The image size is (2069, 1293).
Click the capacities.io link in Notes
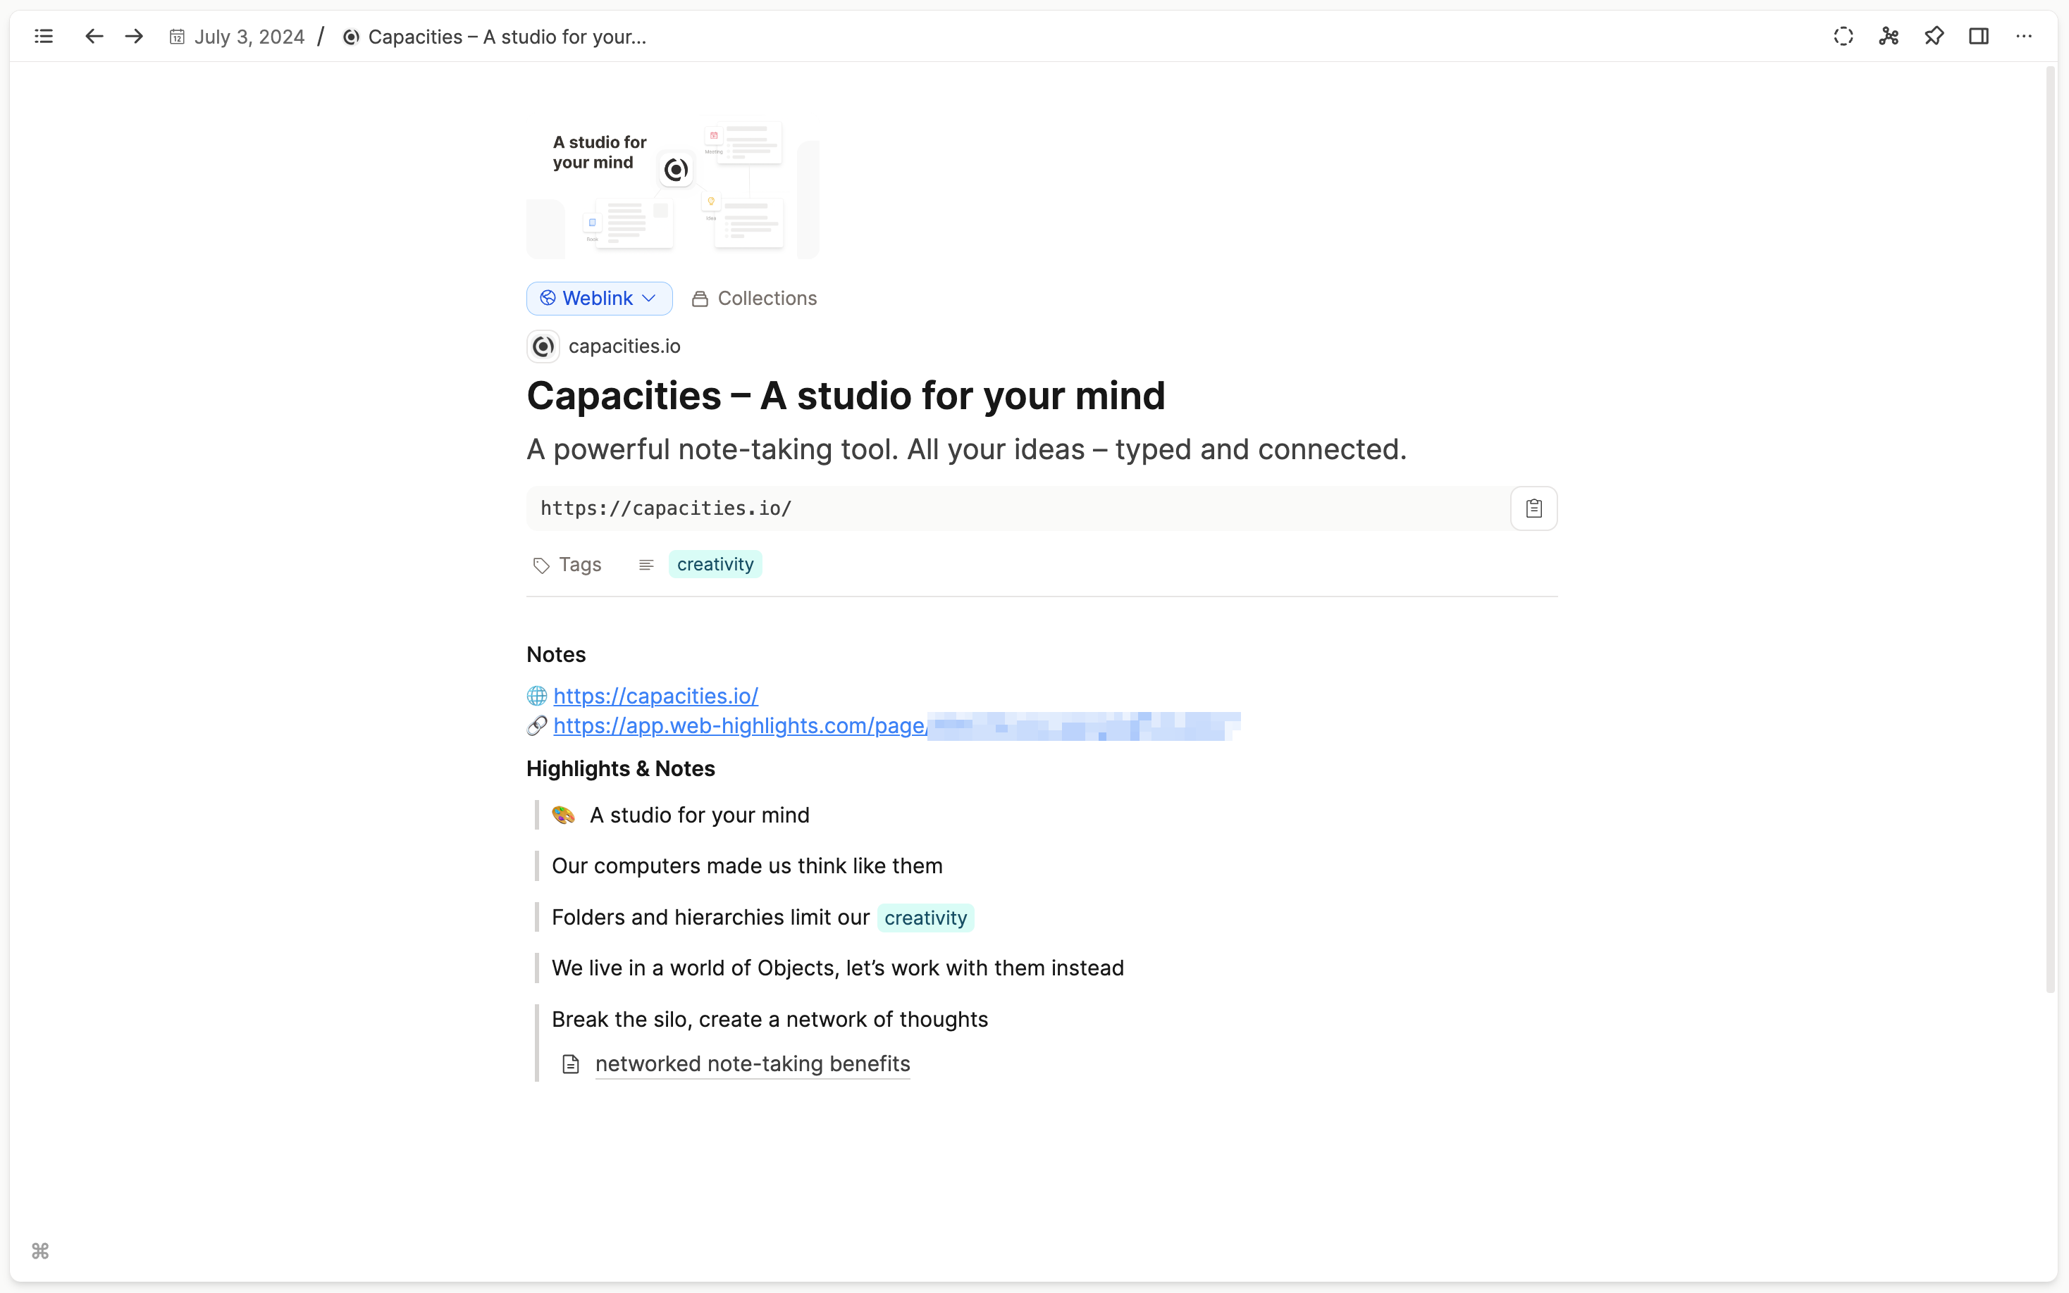[655, 696]
